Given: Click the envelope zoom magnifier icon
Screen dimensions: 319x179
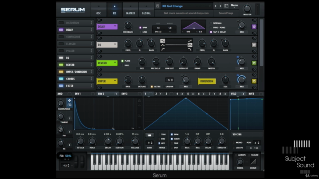Looking at the screenshot, I should coord(139,116).
